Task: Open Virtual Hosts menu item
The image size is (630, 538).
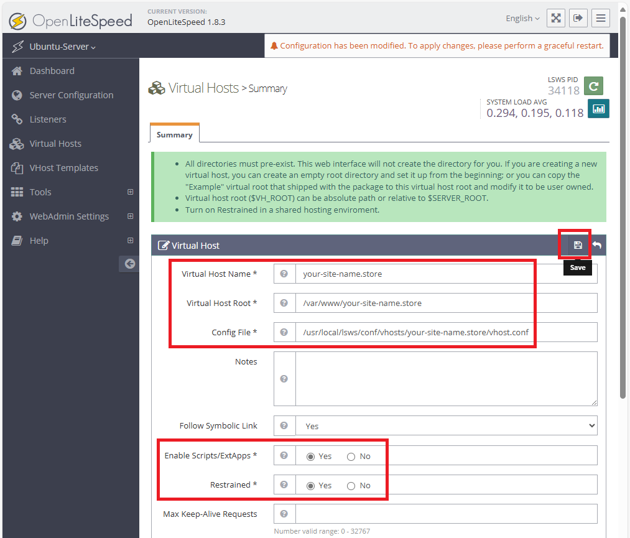Action: [x=55, y=144]
